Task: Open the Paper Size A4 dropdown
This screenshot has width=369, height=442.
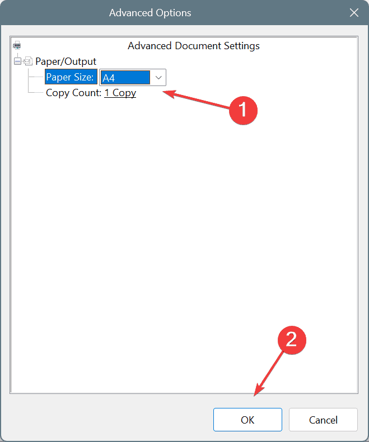Action: (133, 77)
